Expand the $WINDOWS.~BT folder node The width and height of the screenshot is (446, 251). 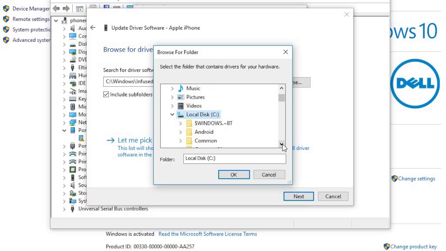tap(180, 123)
